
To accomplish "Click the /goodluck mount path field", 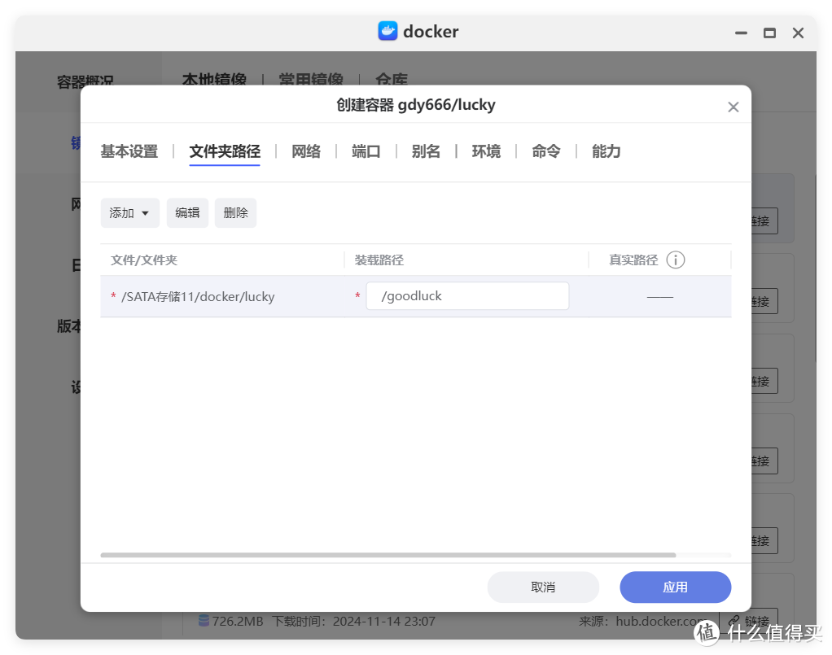I will [467, 296].
